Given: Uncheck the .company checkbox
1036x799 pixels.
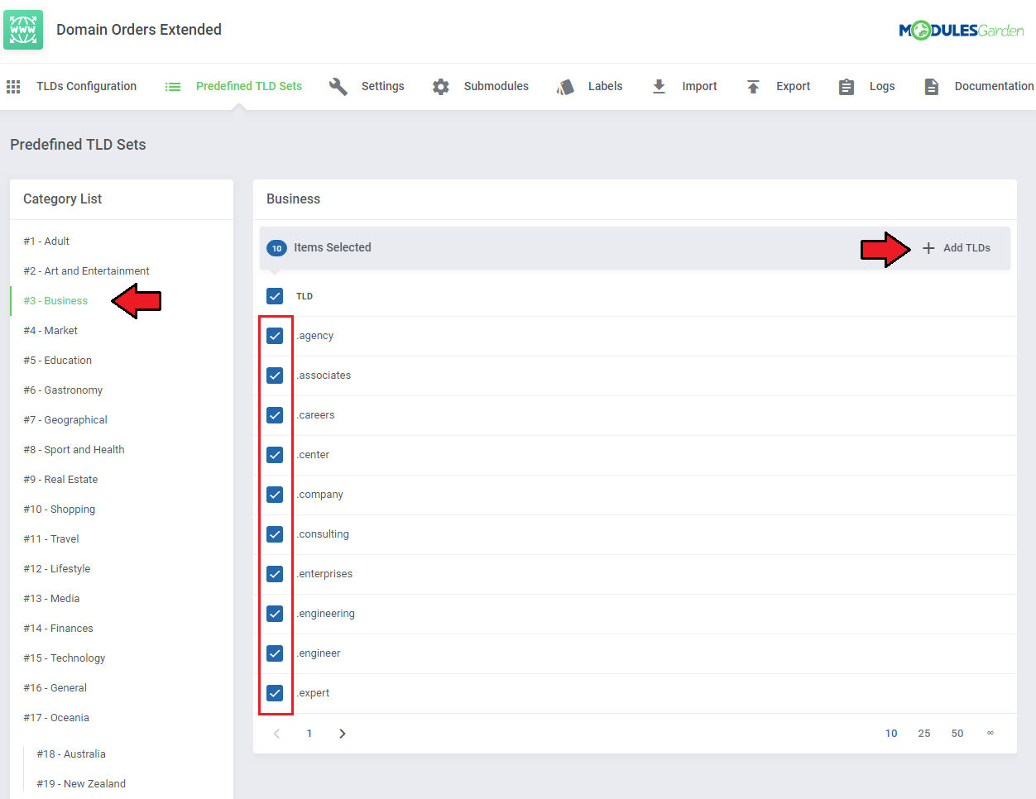Looking at the screenshot, I should [x=275, y=495].
